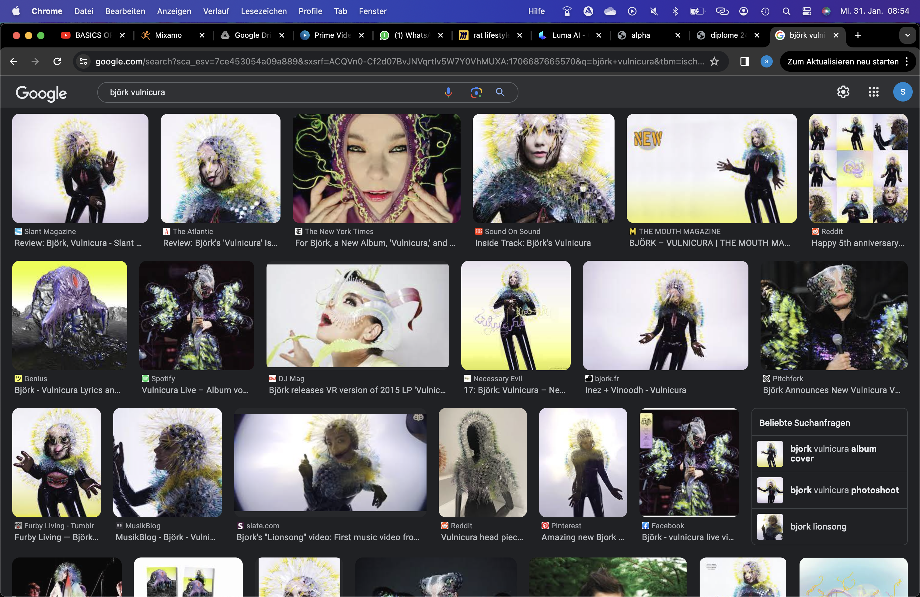Open the Reddit 5th anniversary collage image
Viewport: 920px width, 597px height.
pos(858,168)
